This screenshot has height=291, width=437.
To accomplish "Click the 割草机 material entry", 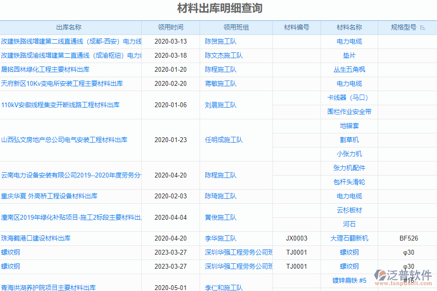I will pyautogui.click(x=349, y=140).
